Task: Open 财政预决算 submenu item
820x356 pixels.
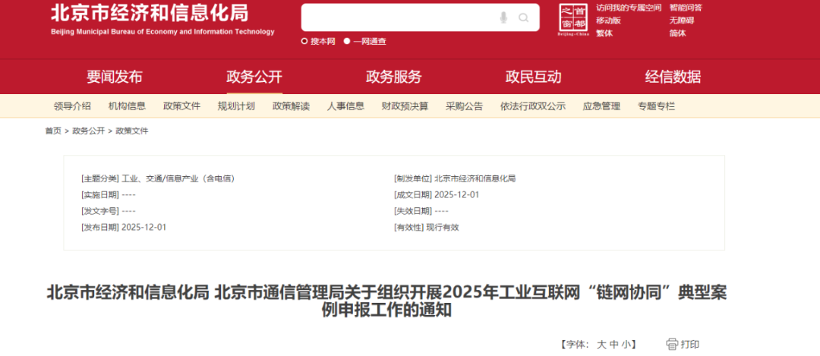Action: (405, 106)
